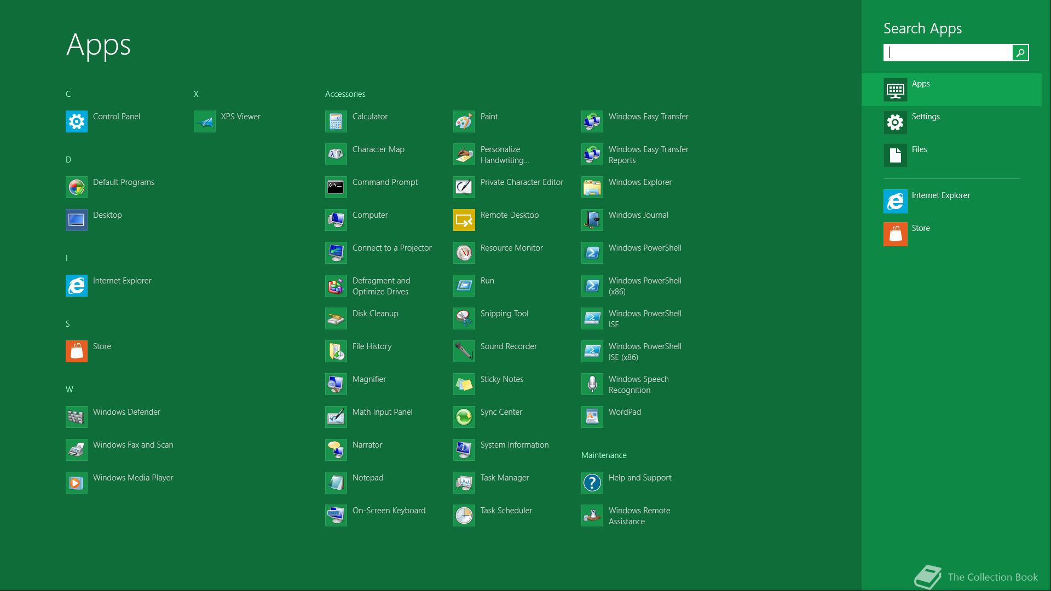Viewport: 1051px width, 591px height.
Task: Open Store icon under the S group
Action: point(77,351)
